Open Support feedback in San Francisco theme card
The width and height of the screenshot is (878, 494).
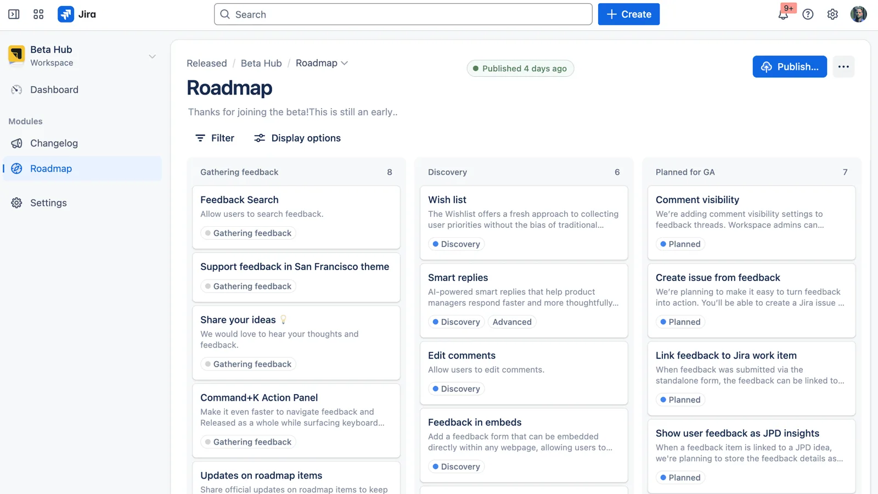click(296, 277)
